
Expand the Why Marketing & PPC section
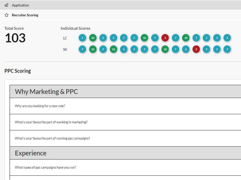point(46,92)
